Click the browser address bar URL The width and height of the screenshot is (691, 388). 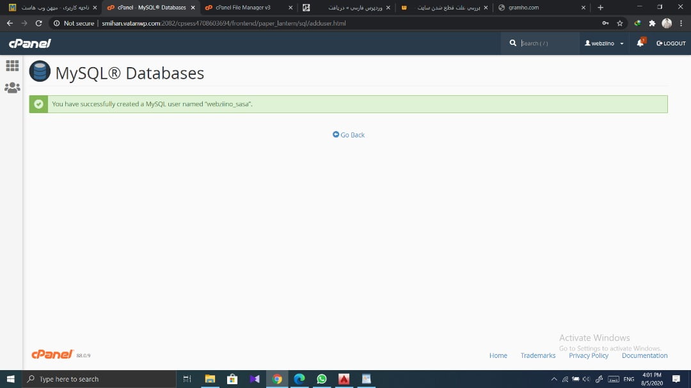pos(223,24)
